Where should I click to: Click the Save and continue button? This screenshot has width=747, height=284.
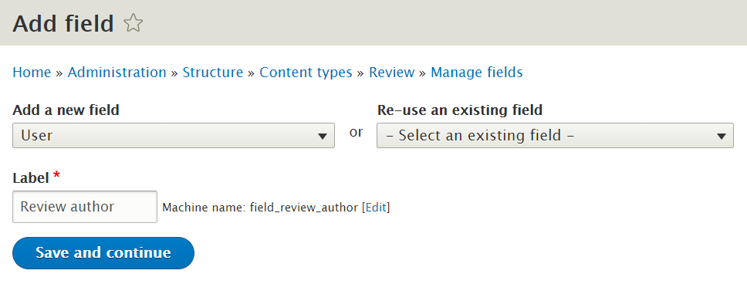tap(103, 252)
